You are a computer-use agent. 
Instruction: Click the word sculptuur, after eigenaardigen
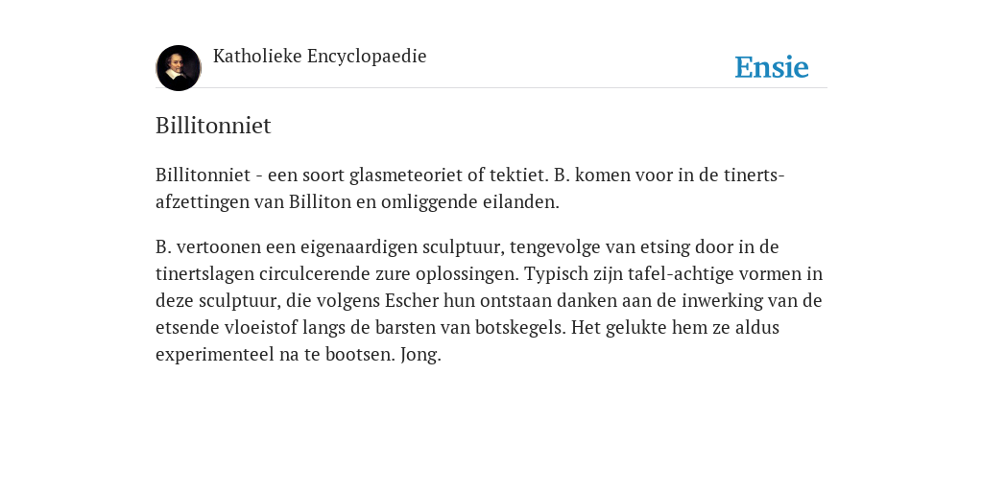(x=464, y=247)
